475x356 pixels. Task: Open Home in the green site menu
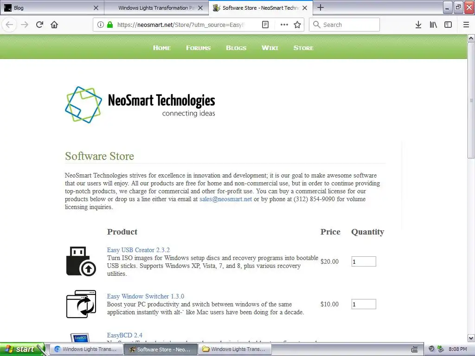(x=162, y=48)
